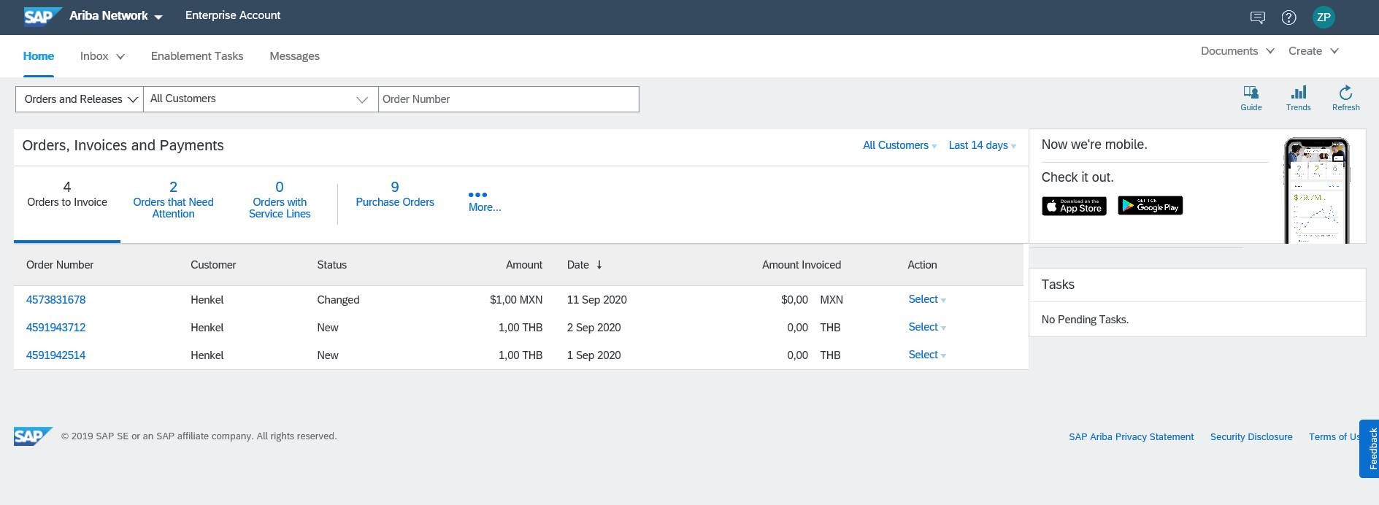Open order number 4573831678
This screenshot has height=505, width=1379.
click(x=55, y=300)
